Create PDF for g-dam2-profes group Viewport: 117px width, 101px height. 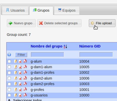point(25,84)
